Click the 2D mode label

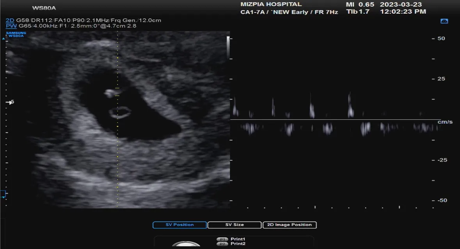coord(10,20)
